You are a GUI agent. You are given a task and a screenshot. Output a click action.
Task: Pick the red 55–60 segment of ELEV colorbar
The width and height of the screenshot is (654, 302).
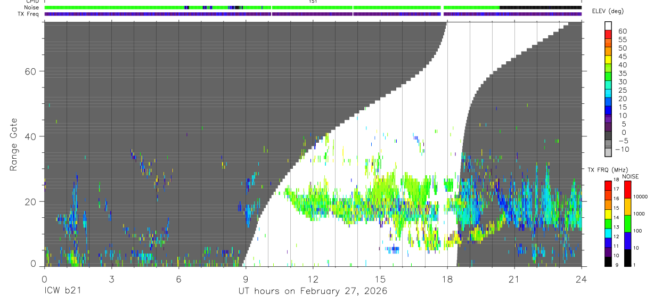(x=608, y=35)
